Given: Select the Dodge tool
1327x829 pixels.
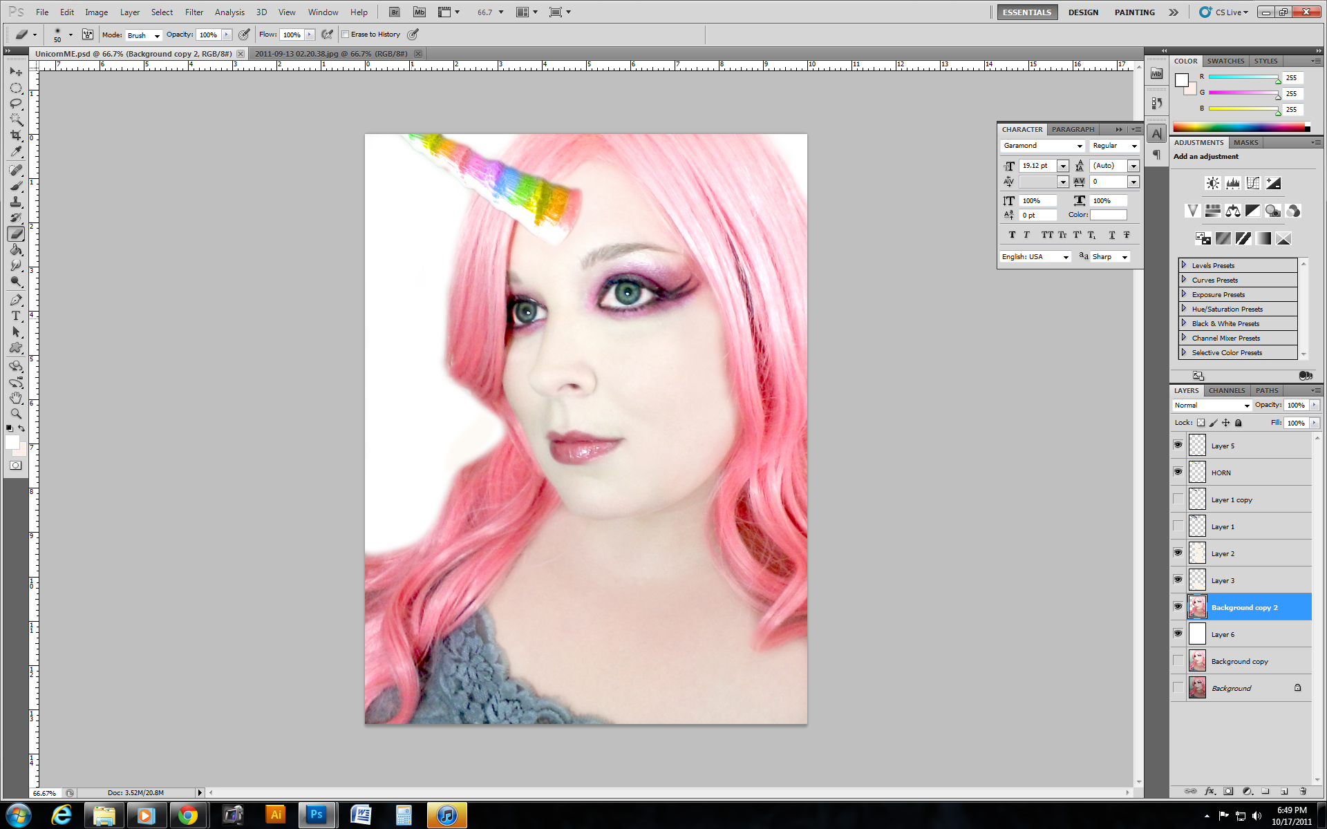Looking at the screenshot, I should [16, 281].
